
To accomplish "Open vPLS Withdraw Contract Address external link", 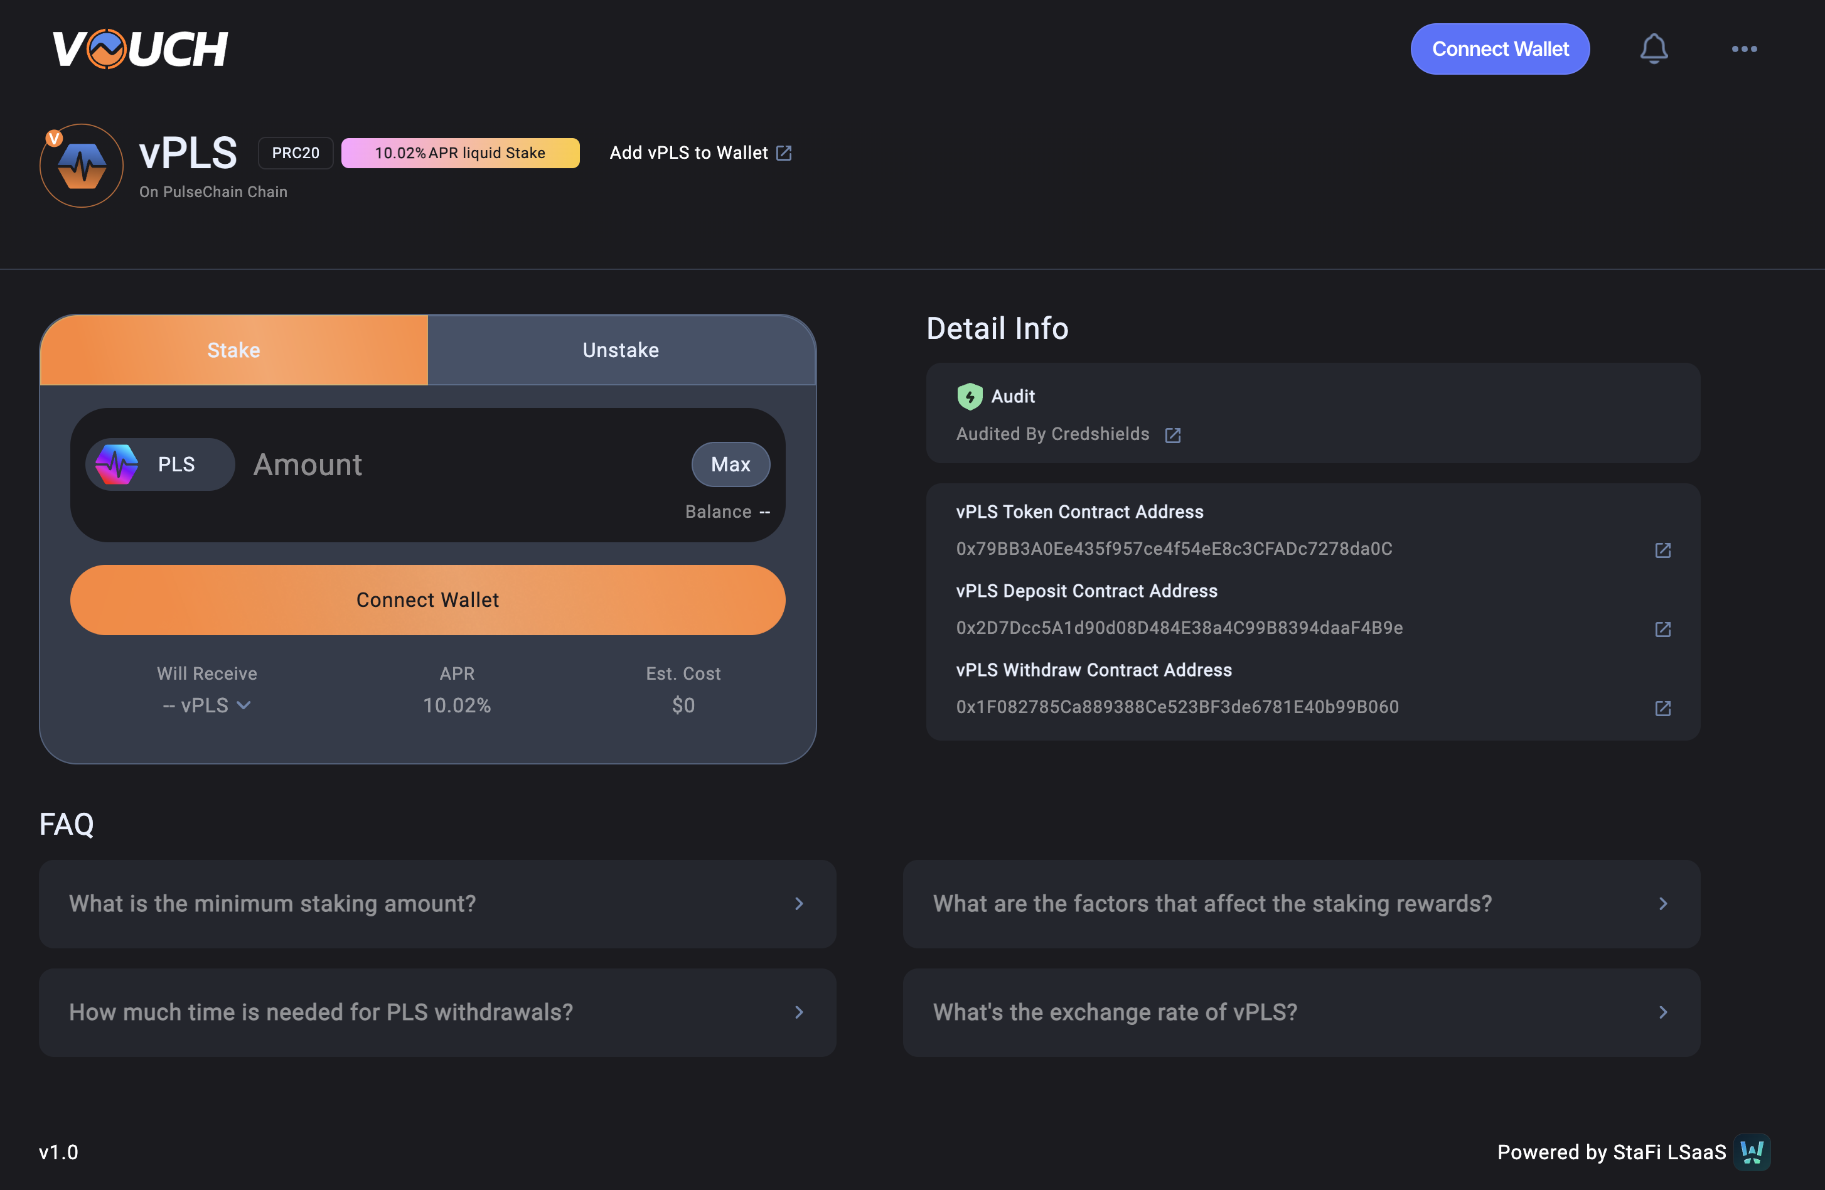I will click(x=1662, y=708).
